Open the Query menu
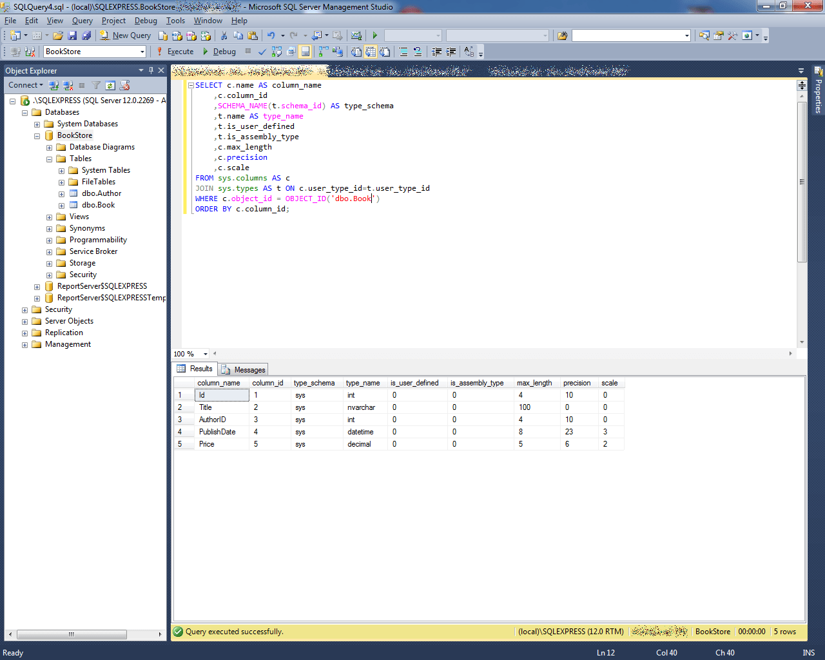 click(82, 21)
